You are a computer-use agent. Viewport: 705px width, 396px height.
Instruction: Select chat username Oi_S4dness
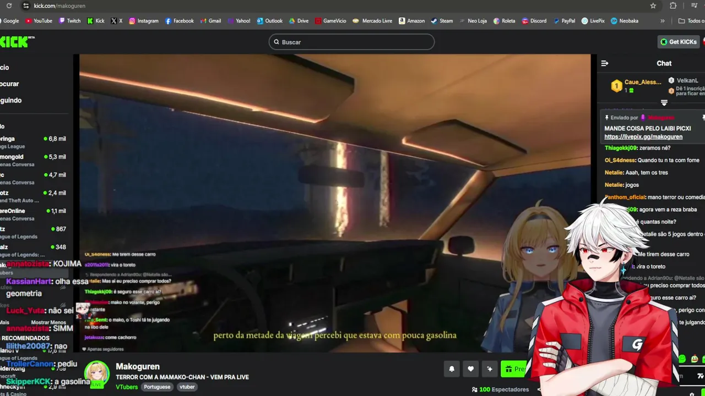pyautogui.click(x=620, y=160)
